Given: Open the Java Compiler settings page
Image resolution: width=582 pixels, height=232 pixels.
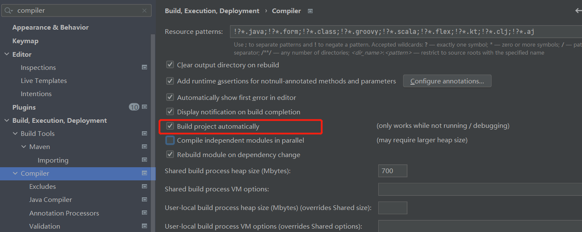Looking at the screenshot, I should point(50,199).
